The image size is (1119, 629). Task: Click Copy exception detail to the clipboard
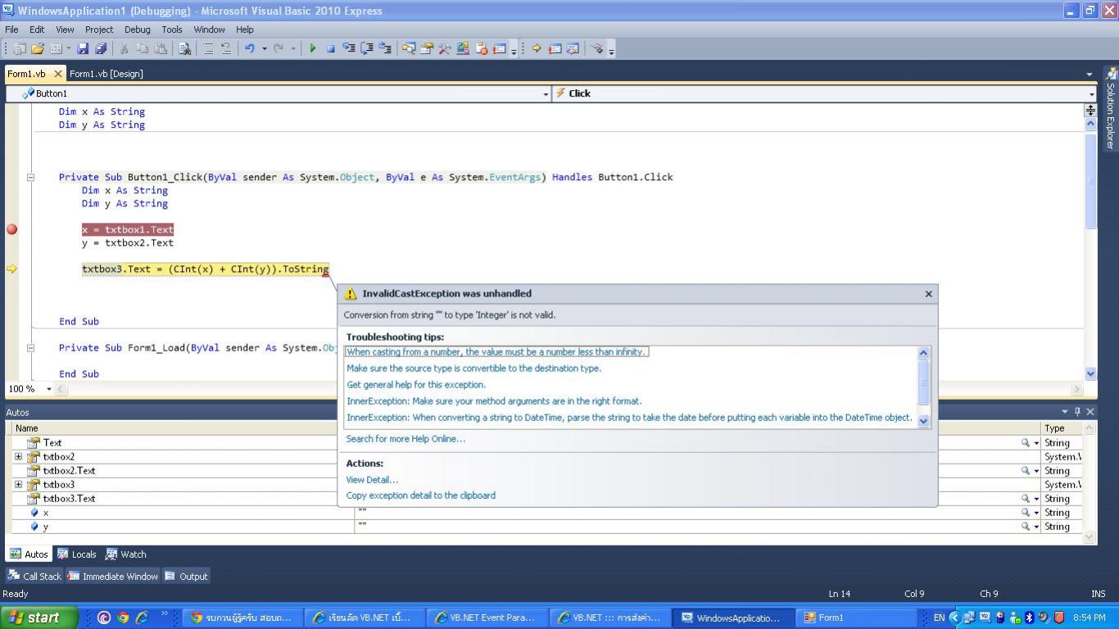pos(421,496)
